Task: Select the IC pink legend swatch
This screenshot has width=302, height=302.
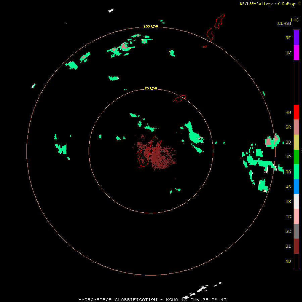Action: click(x=296, y=216)
